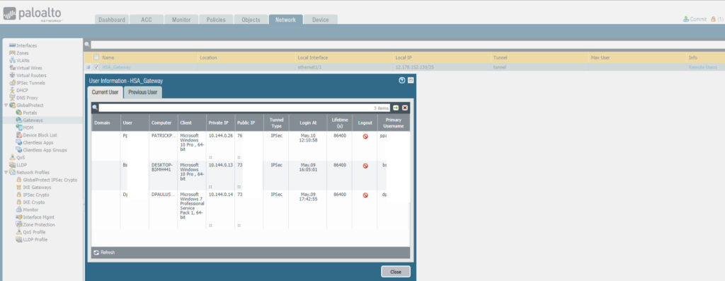Toggle the HSA_Gateway row checkbox
This screenshot has height=281, width=725.
pyautogui.click(x=96, y=67)
